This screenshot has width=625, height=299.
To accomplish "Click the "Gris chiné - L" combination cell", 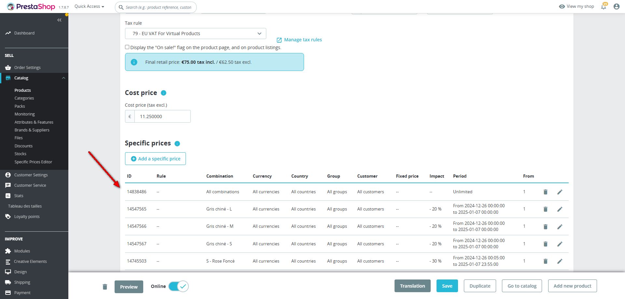I will coord(219,209).
